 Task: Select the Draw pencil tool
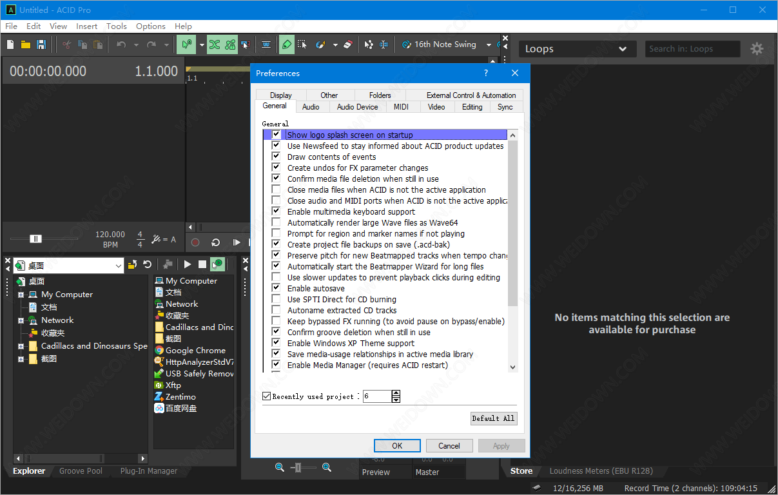click(287, 44)
